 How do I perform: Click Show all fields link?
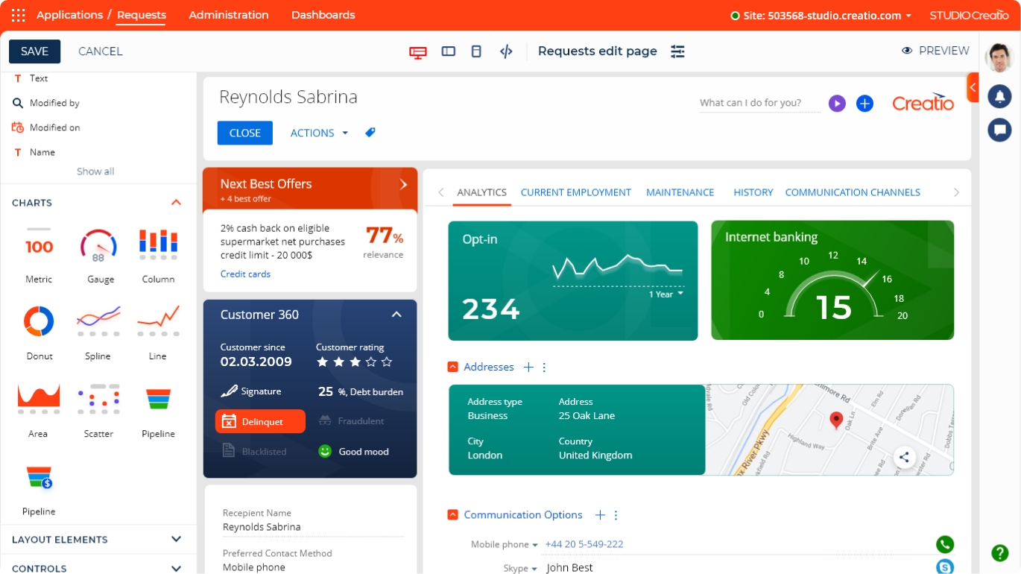click(x=95, y=171)
